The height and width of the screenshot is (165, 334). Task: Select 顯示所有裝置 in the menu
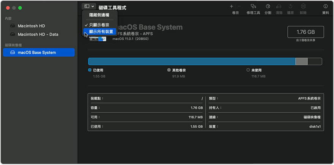point(100,32)
